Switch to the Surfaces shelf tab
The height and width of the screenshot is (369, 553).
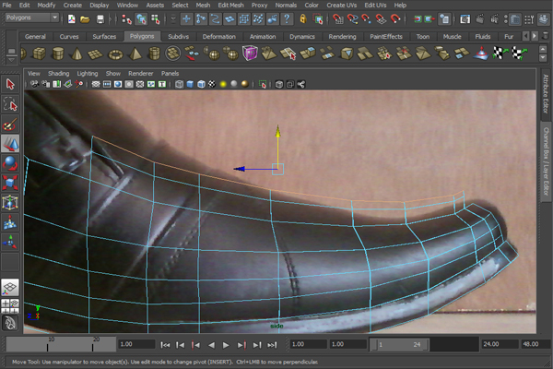click(x=104, y=36)
